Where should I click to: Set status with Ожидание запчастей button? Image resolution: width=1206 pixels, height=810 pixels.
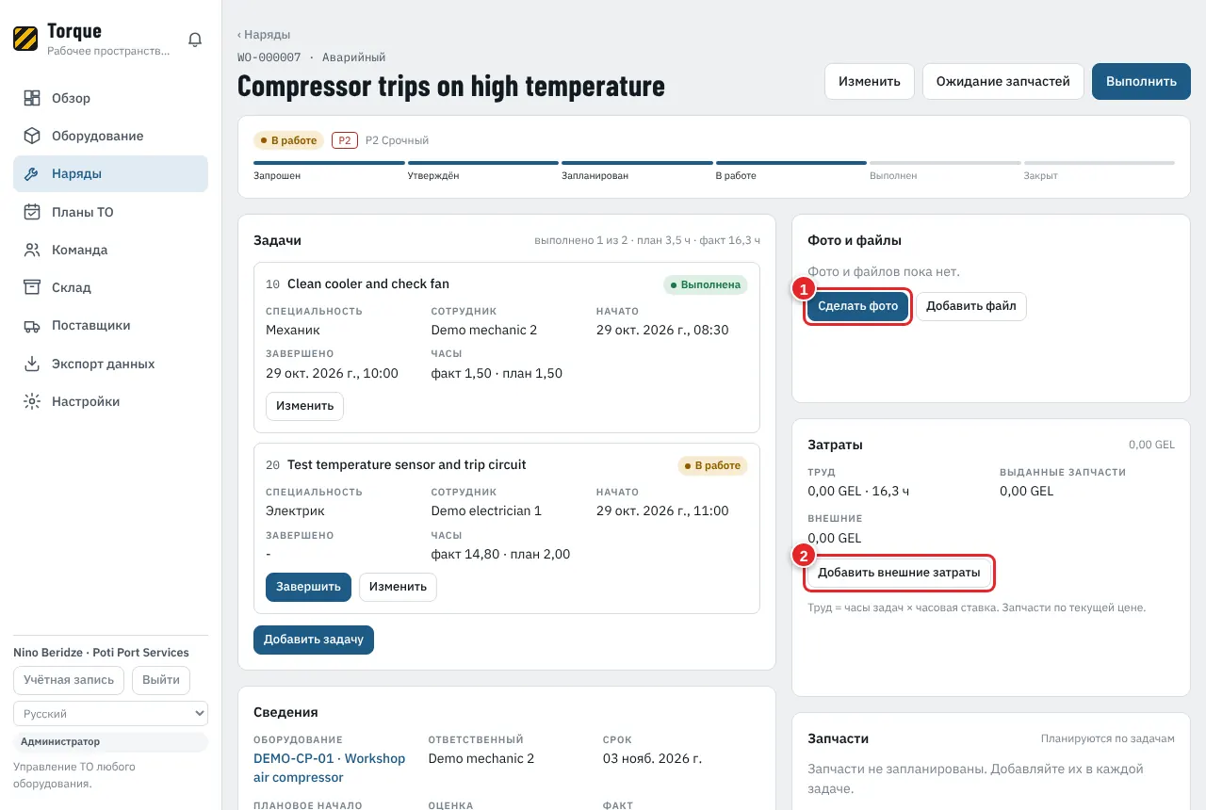click(1003, 82)
